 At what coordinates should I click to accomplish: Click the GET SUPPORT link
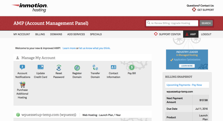206,10
